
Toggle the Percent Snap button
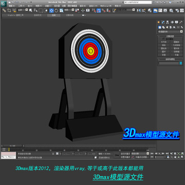tap(103, 10)
